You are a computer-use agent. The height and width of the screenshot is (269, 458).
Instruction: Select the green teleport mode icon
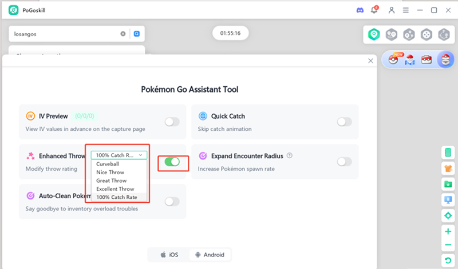(x=374, y=34)
